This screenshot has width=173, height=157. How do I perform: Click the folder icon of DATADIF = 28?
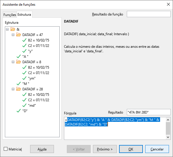click(x=19, y=89)
